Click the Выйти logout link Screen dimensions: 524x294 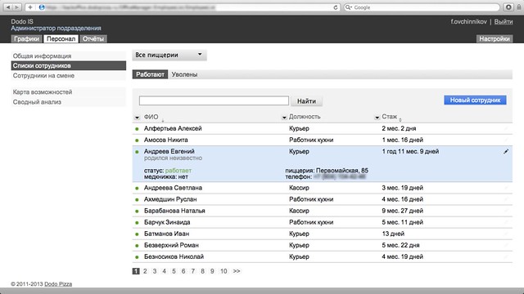point(504,22)
